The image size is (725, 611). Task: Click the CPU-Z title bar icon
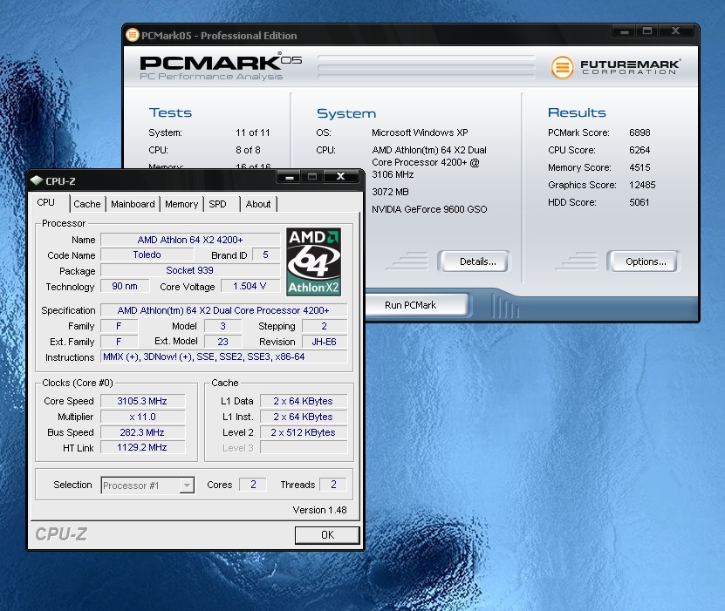coord(36,180)
